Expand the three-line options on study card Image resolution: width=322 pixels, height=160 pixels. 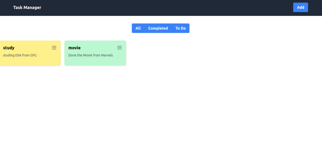click(54, 48)
